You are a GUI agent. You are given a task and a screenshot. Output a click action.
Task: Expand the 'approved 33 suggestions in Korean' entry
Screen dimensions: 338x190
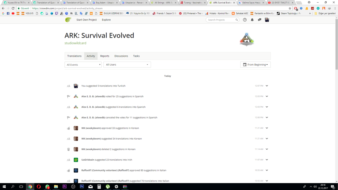(267, 128)
